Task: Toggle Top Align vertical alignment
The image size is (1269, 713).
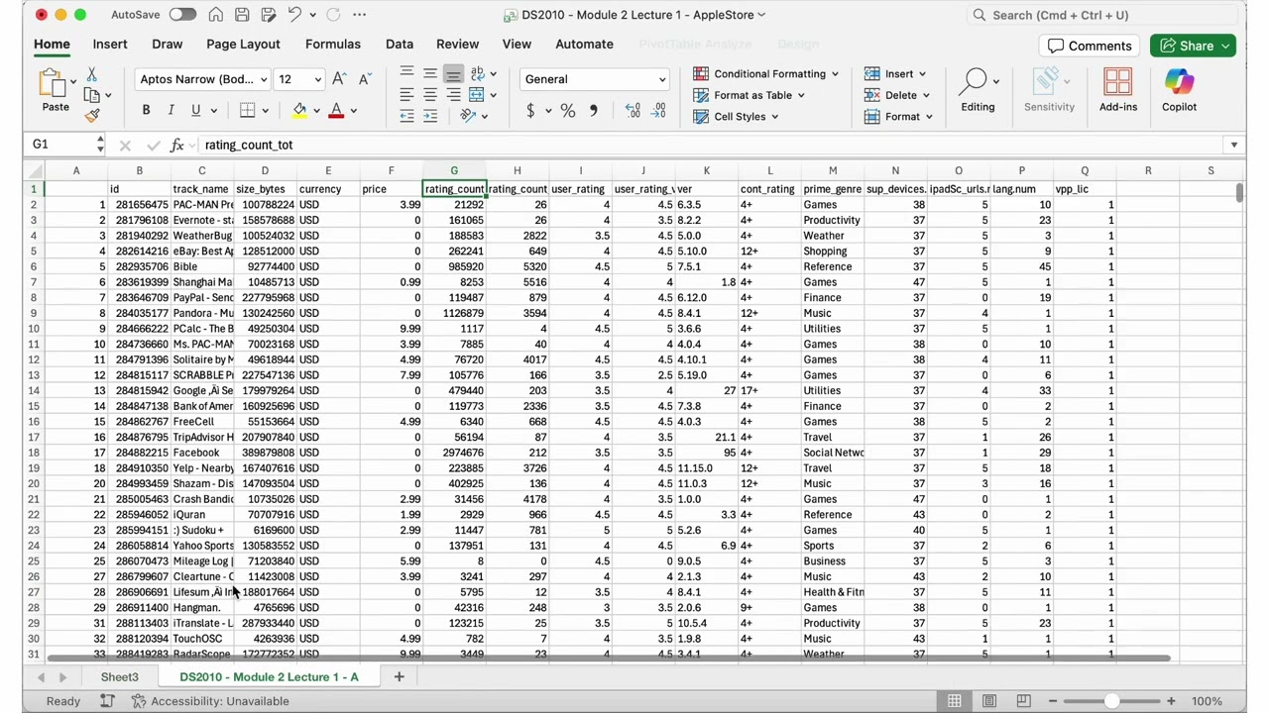Action: click(x=406, y=73)
